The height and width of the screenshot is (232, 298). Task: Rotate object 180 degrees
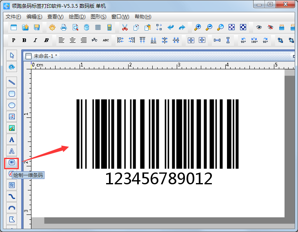254,40
